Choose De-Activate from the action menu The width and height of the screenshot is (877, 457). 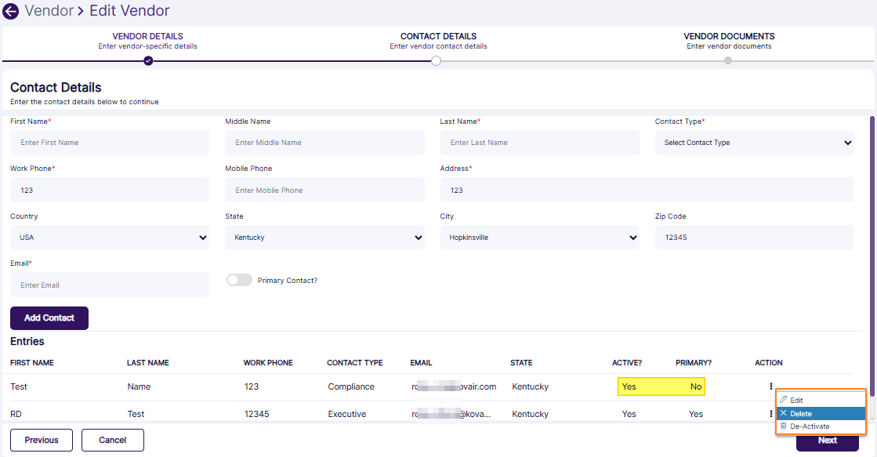pos(810,426)
